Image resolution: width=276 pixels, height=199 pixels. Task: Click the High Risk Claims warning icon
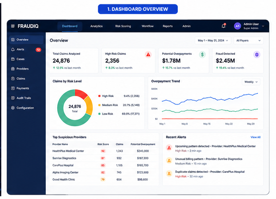pyautogui.click(x=148, y=54)
